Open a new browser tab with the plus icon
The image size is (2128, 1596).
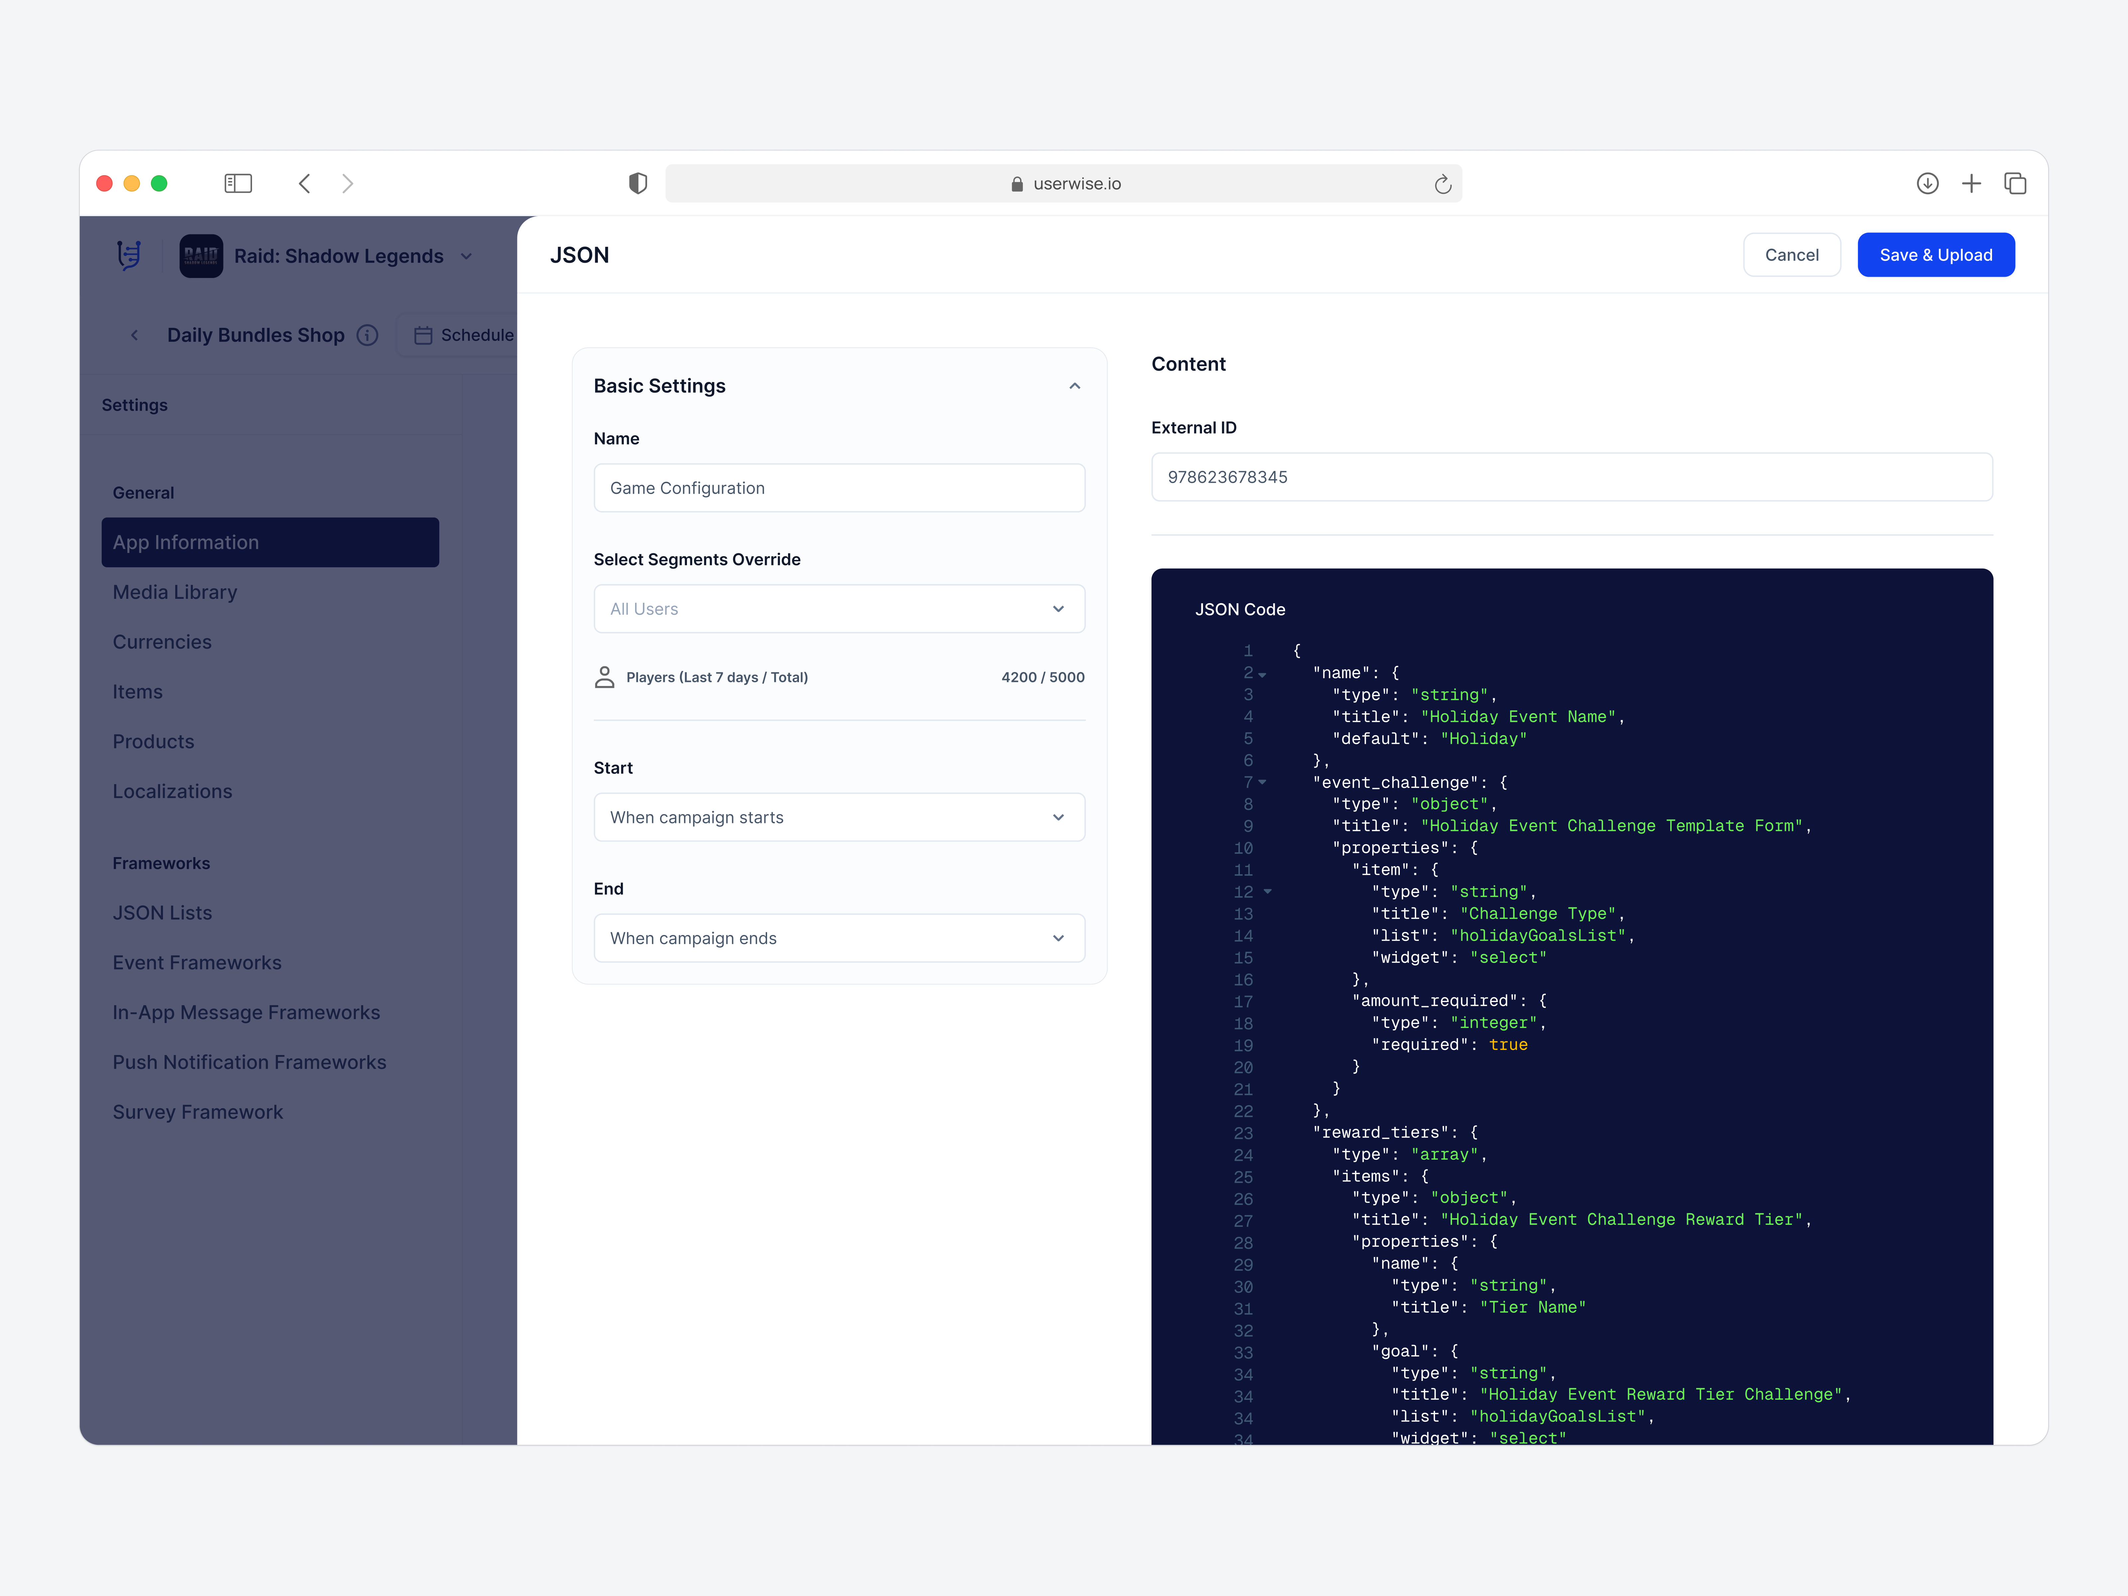click(1971, 183)
